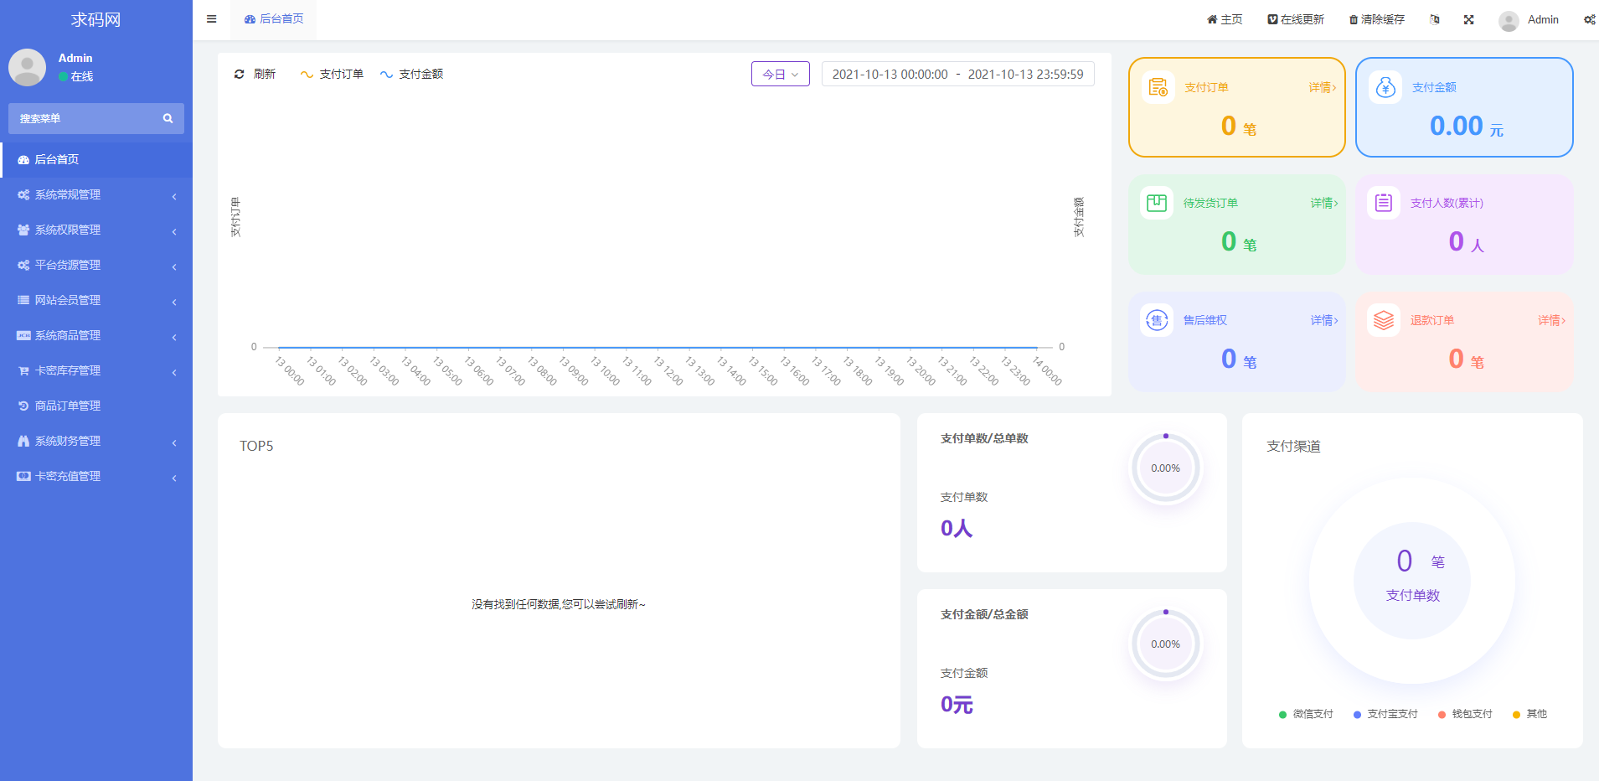This screenshot has width=1599, height=781.
Task: Open settings gears icon at top right
Action: [x=1589, y=19]
